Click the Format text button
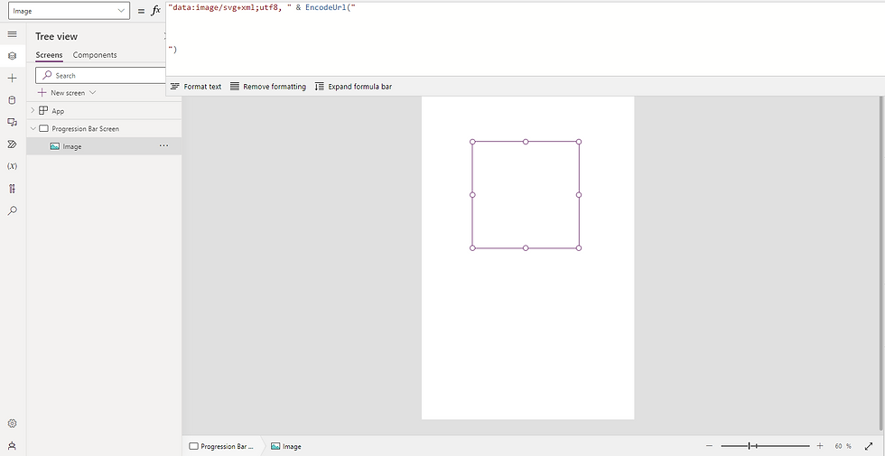The image size is (885, 456). click(196, 87)
